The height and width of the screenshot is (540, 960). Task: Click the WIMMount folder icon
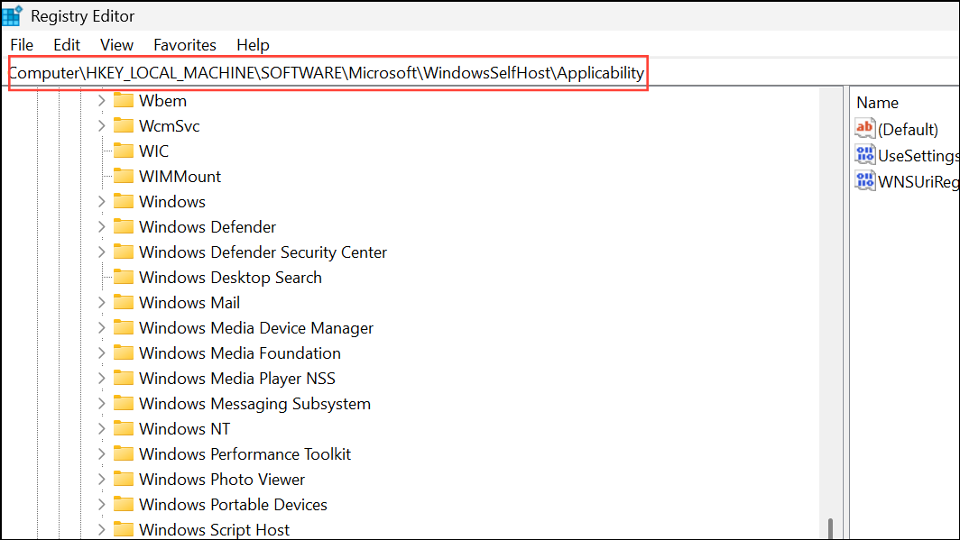pyautogui.click(x=124, y=176)
